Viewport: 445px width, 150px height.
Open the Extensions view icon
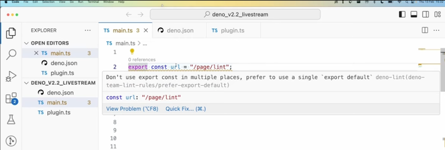[11, 98]
